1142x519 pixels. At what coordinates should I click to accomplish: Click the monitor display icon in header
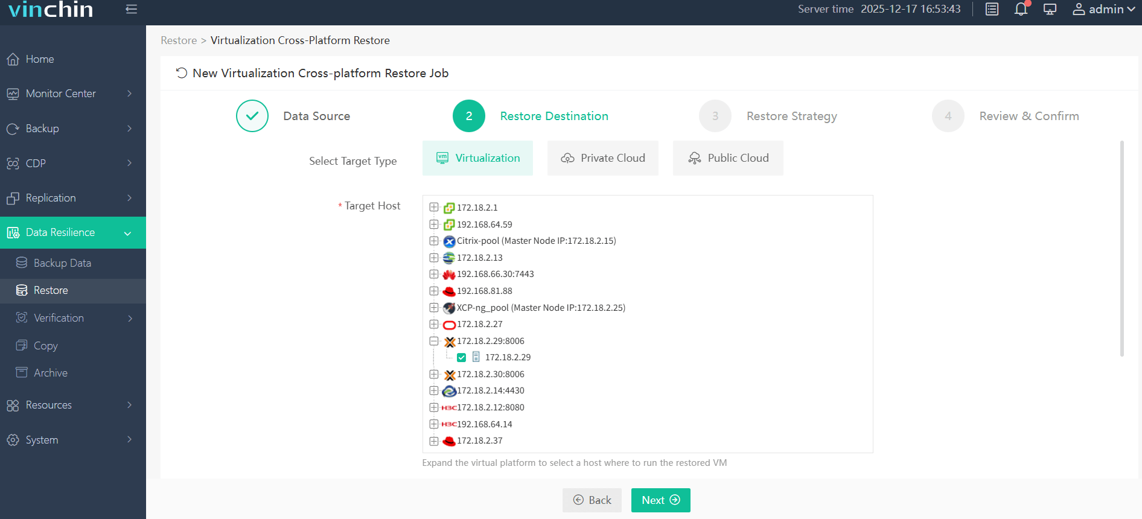[1050, 10]
